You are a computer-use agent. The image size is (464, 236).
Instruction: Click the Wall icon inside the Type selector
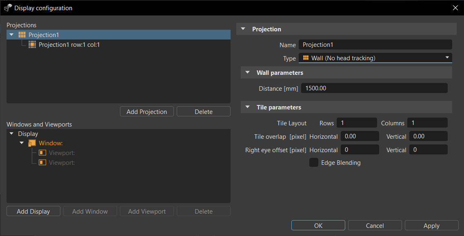click(305, 58)
